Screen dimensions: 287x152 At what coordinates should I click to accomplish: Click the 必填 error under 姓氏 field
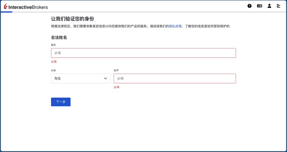click(x=54, y=62)
